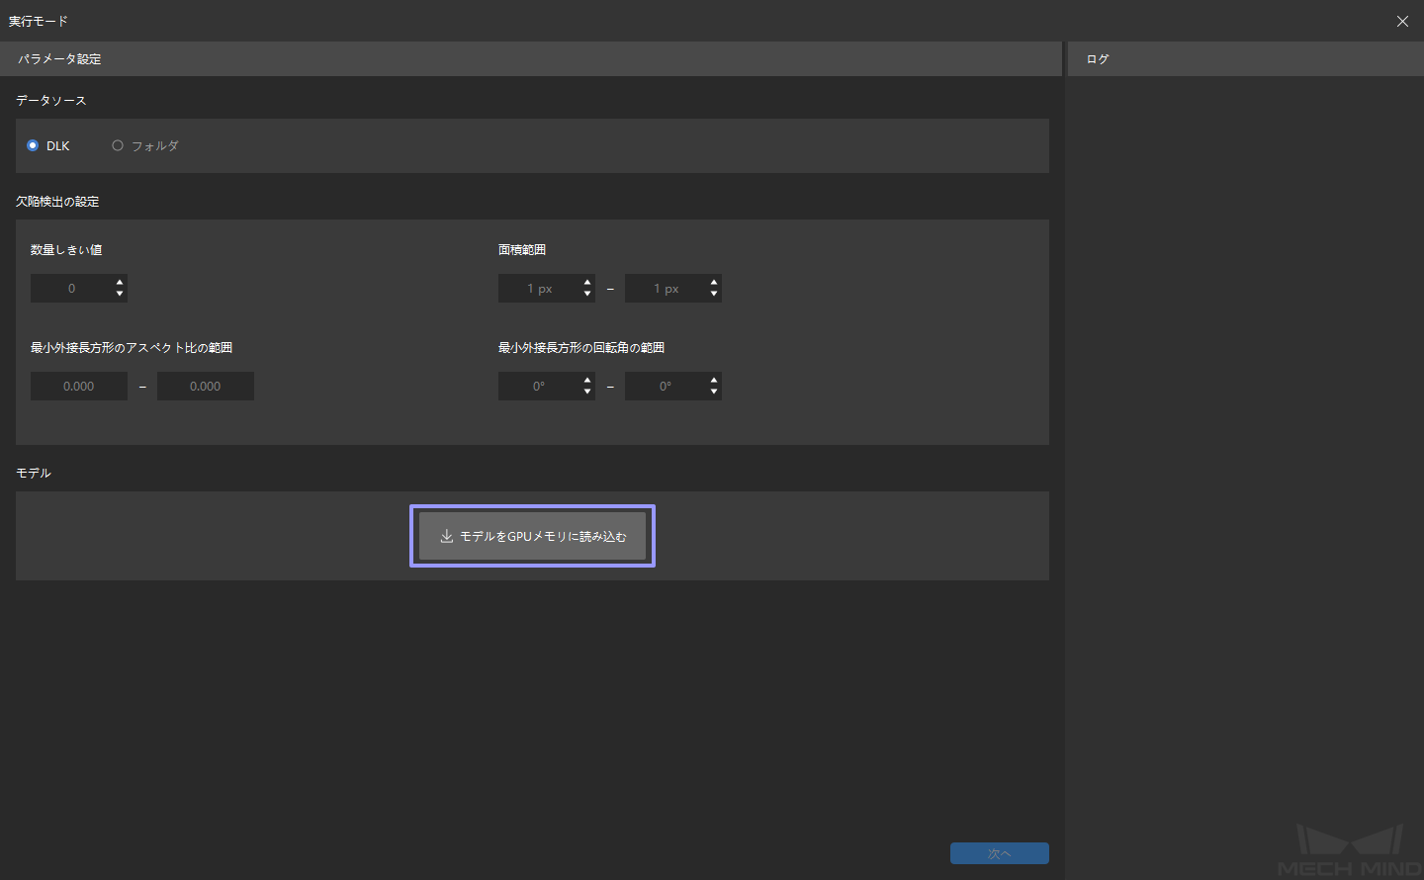The width and height of the screenshot is (1424, 880).
Task: Click the モデル section label
Action: coord(34,474)
